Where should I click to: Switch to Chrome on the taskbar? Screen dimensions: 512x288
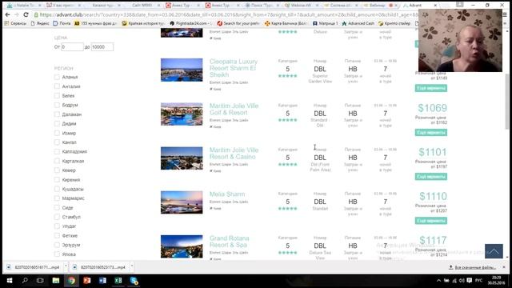point(71,281)
